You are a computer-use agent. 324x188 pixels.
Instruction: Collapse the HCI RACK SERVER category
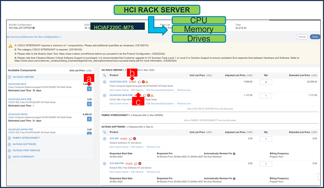(x=10, y=77)
